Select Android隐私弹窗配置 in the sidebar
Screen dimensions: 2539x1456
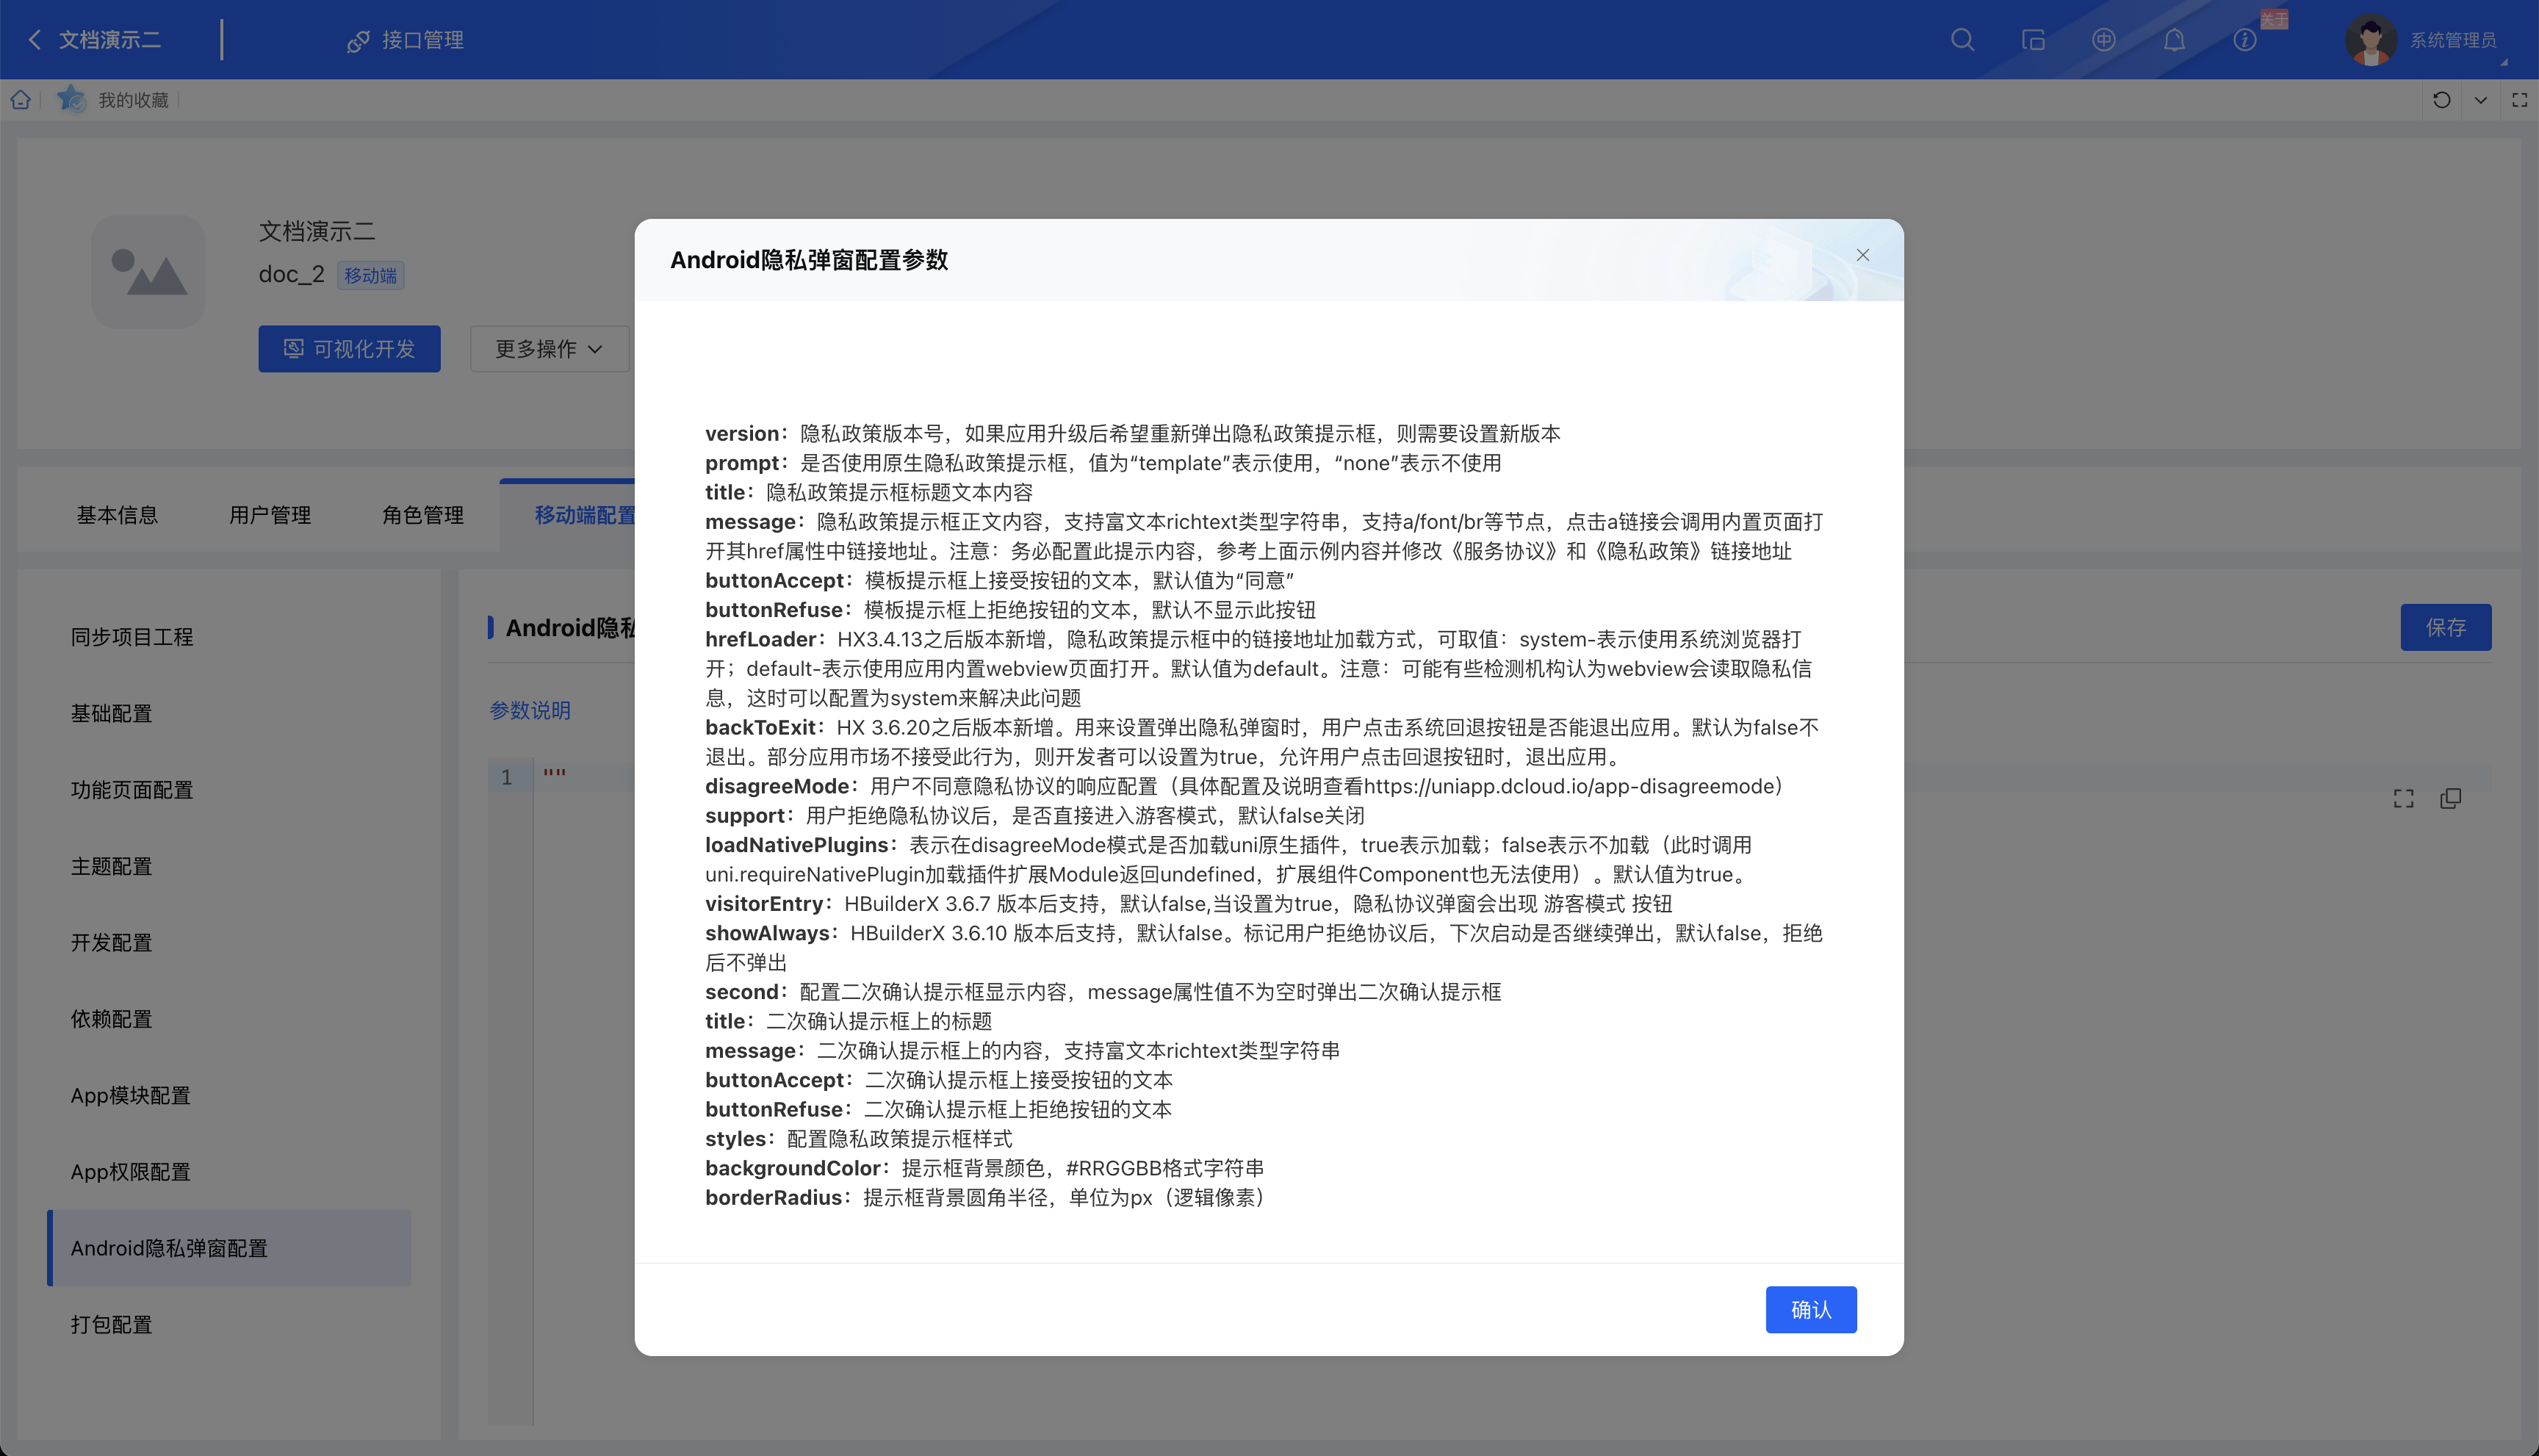point(229,1248)
